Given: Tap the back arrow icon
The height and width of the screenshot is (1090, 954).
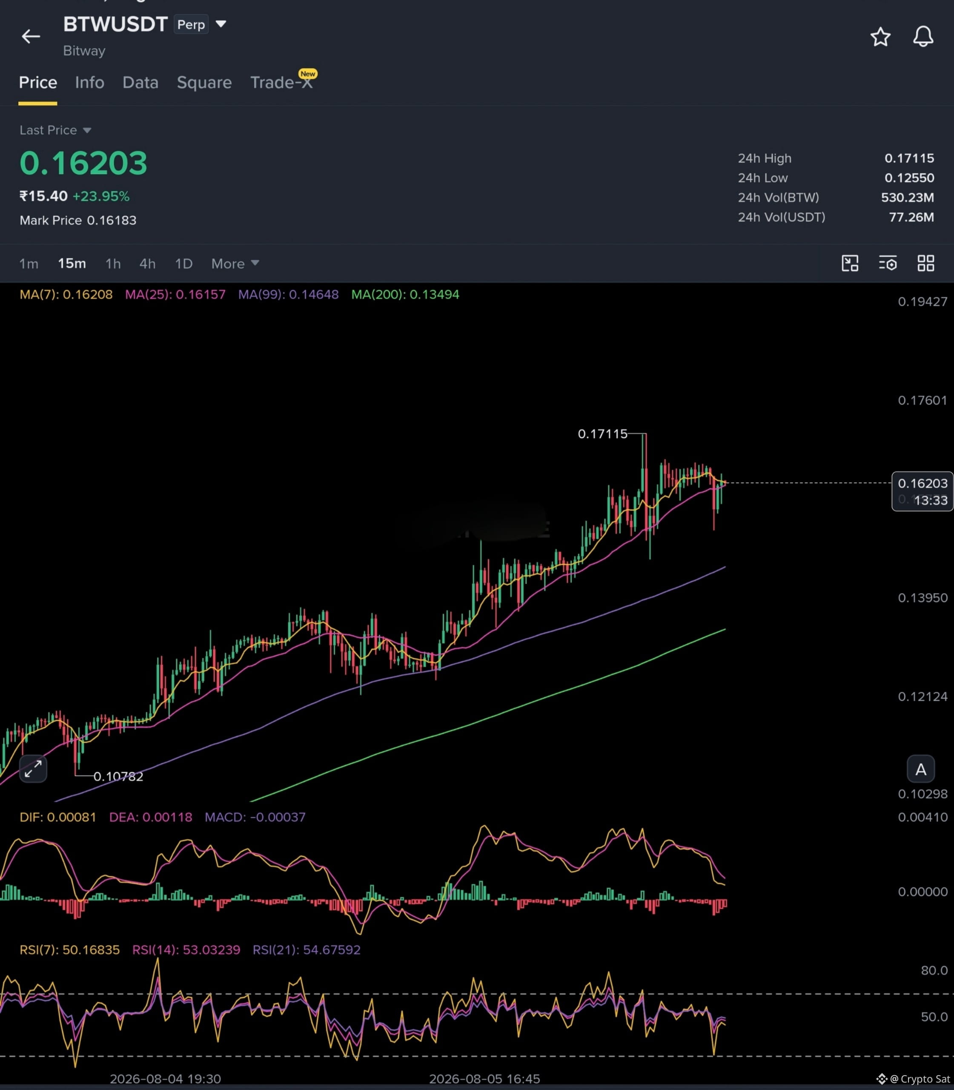Looking at the screenshot, I should pos(31,36).
